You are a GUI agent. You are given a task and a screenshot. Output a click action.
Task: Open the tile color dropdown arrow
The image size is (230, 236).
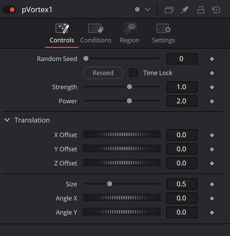tap(147, 10)
